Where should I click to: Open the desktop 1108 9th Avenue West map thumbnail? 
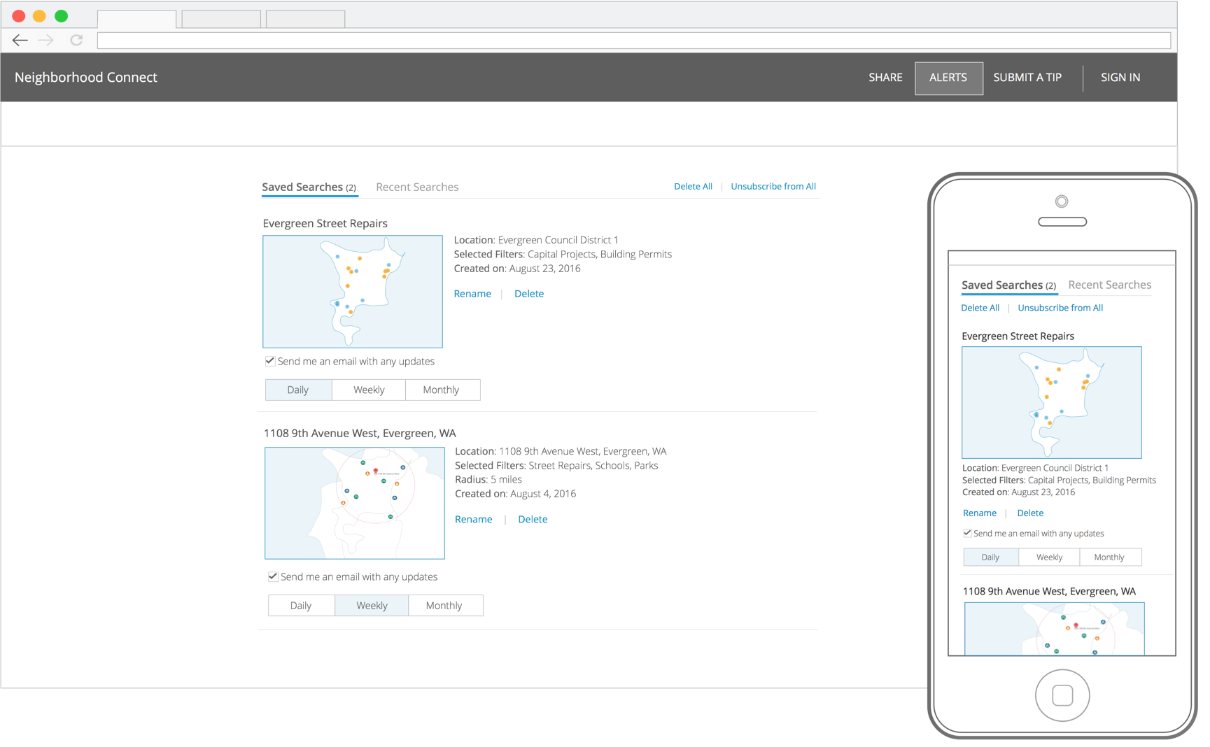point(355,503)
